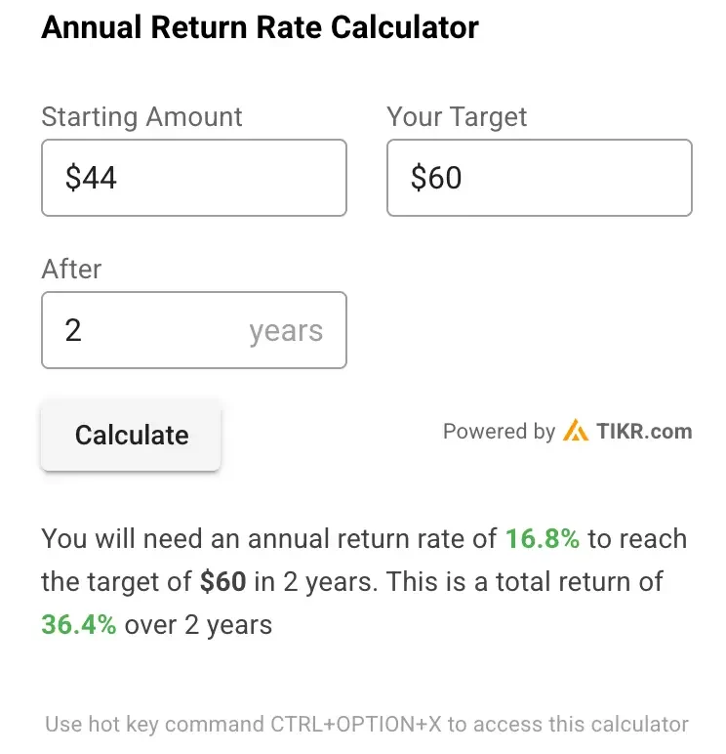726x754 pixels.
Task: Click the "years" suffix in the After field
Action: (285, 331)
